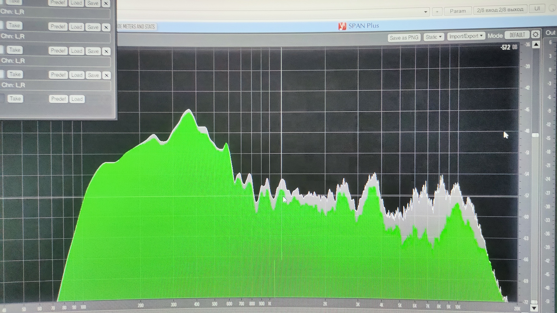Image resolution: width=557 pixels, height=313 pixels.
Task: Click the range scroll up arrow
Action: pos(536,45)
